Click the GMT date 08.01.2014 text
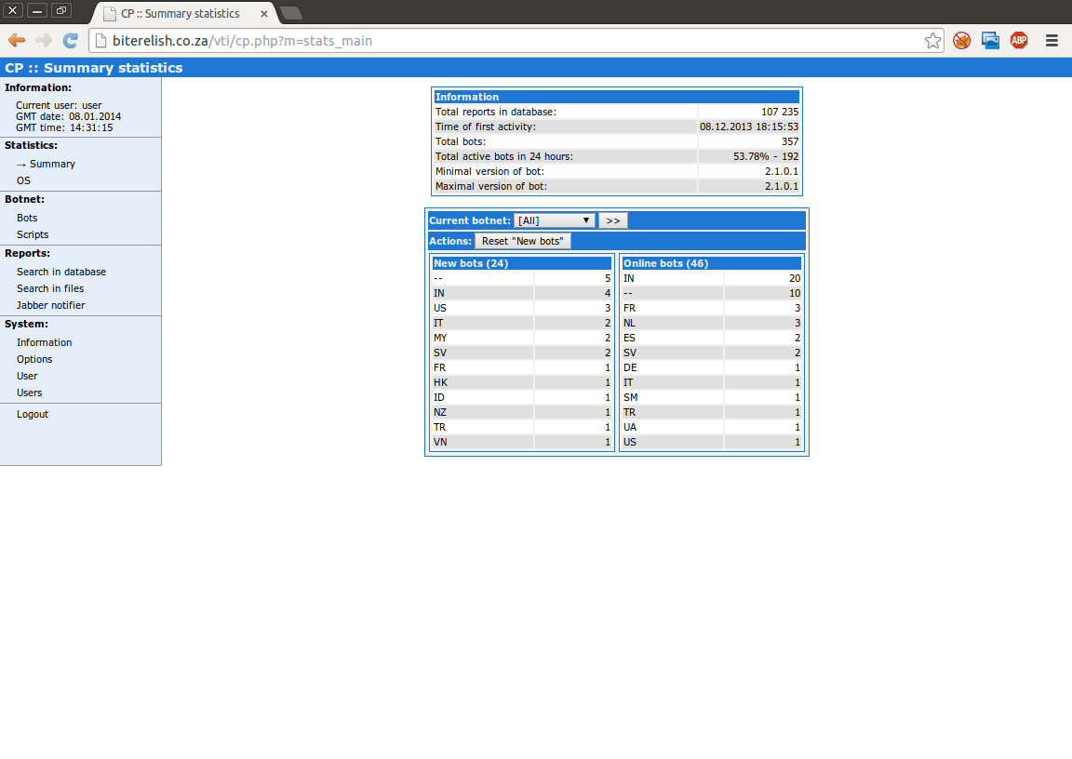 (68, 117)
